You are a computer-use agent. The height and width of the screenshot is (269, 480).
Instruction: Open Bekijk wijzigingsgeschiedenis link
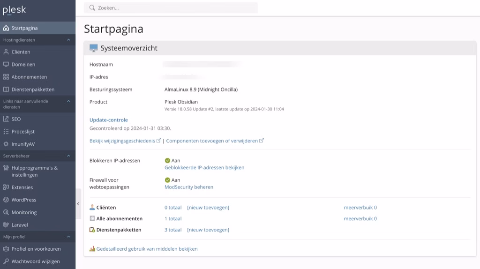[x=122, y=141]
